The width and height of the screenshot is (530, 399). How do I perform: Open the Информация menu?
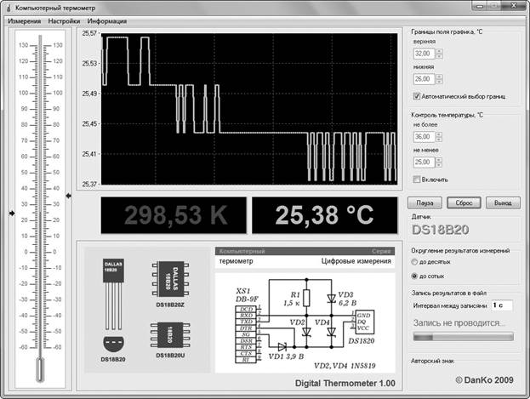tap(107, 21)
